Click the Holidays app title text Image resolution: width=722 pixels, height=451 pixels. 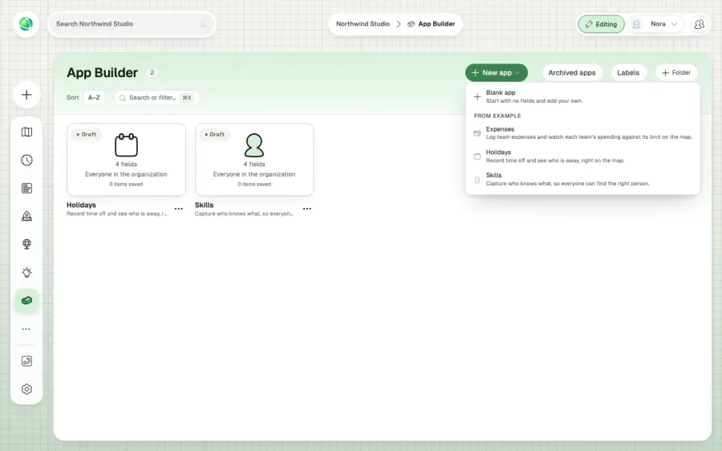(x=82, y=205)
